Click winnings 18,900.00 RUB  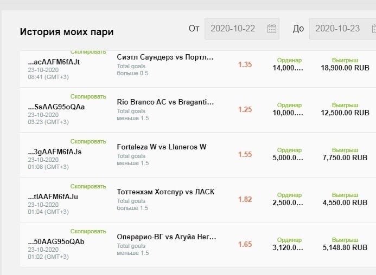345,68
